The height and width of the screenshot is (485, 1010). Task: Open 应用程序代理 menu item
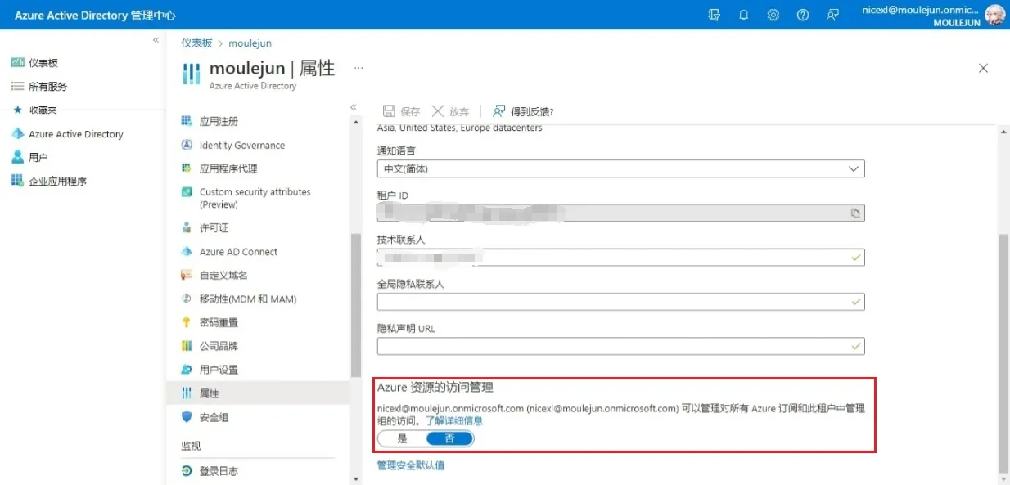(x=228, y=168)
